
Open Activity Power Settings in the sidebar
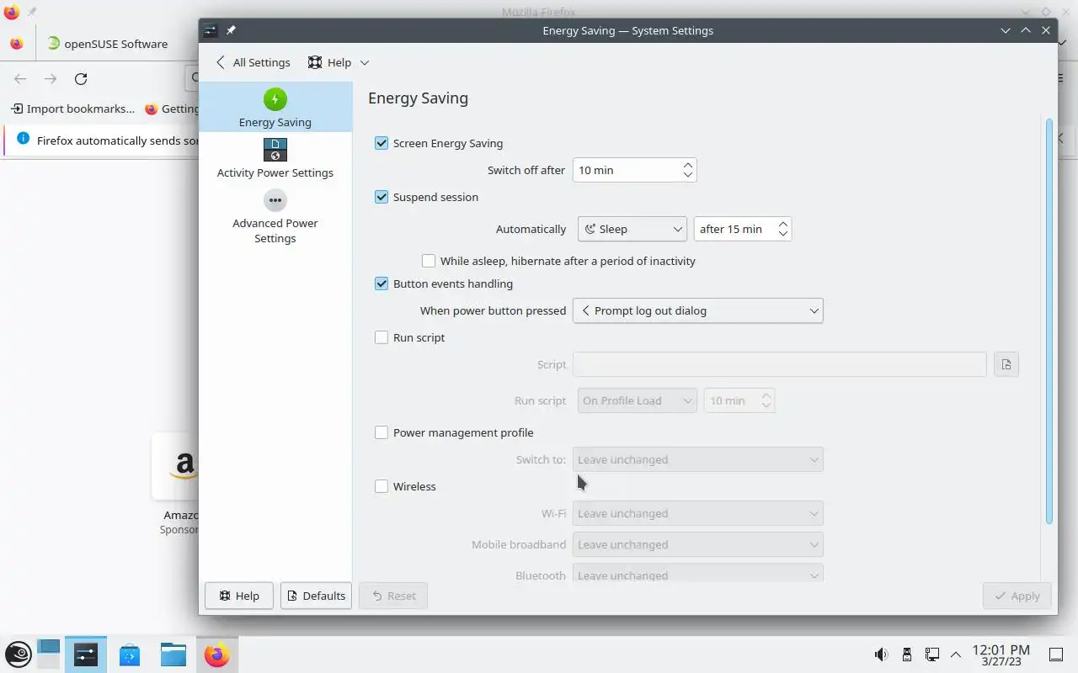(275, 157)
